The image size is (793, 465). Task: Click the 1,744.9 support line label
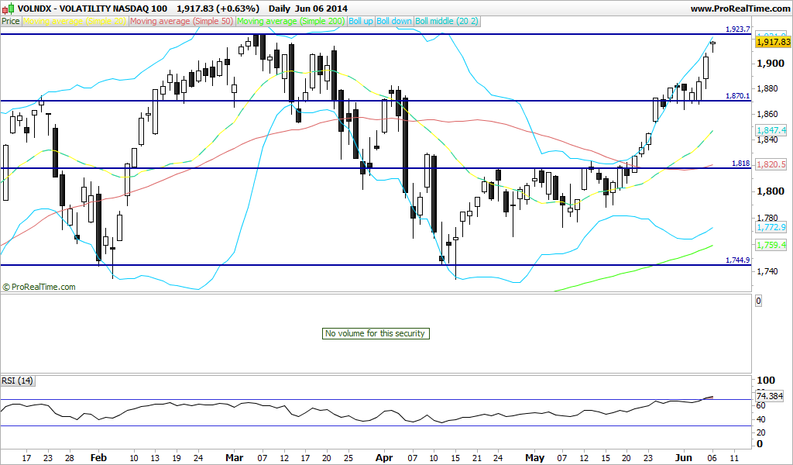coord(737,260)
